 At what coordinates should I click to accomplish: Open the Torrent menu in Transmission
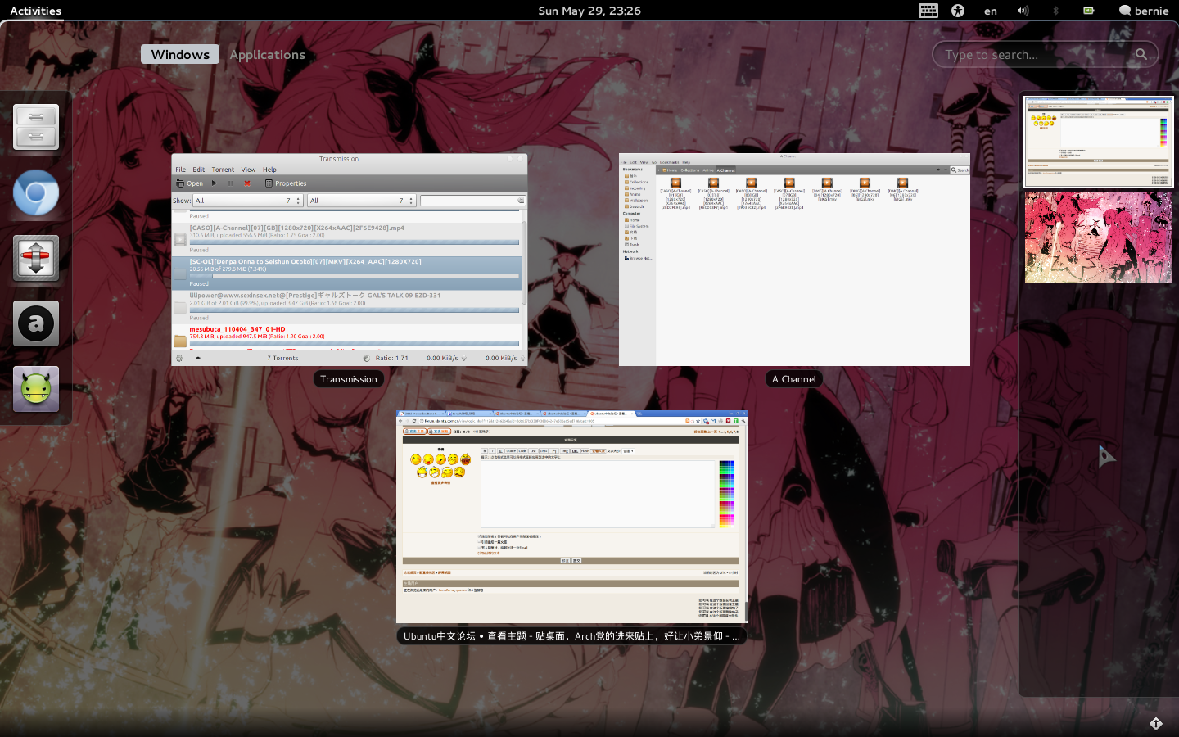[x=223, y=170]
